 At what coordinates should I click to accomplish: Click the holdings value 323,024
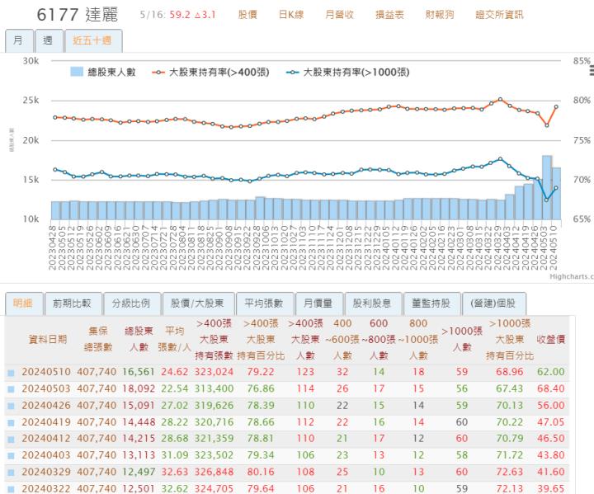pos(214,372)
